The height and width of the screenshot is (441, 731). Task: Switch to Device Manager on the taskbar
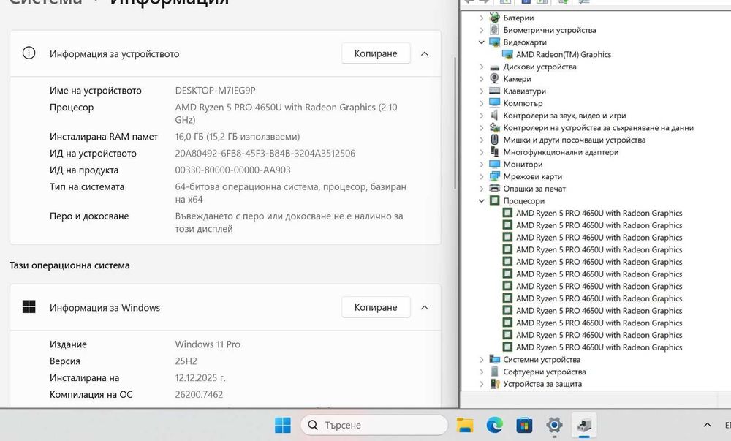(x=584, y=425)
